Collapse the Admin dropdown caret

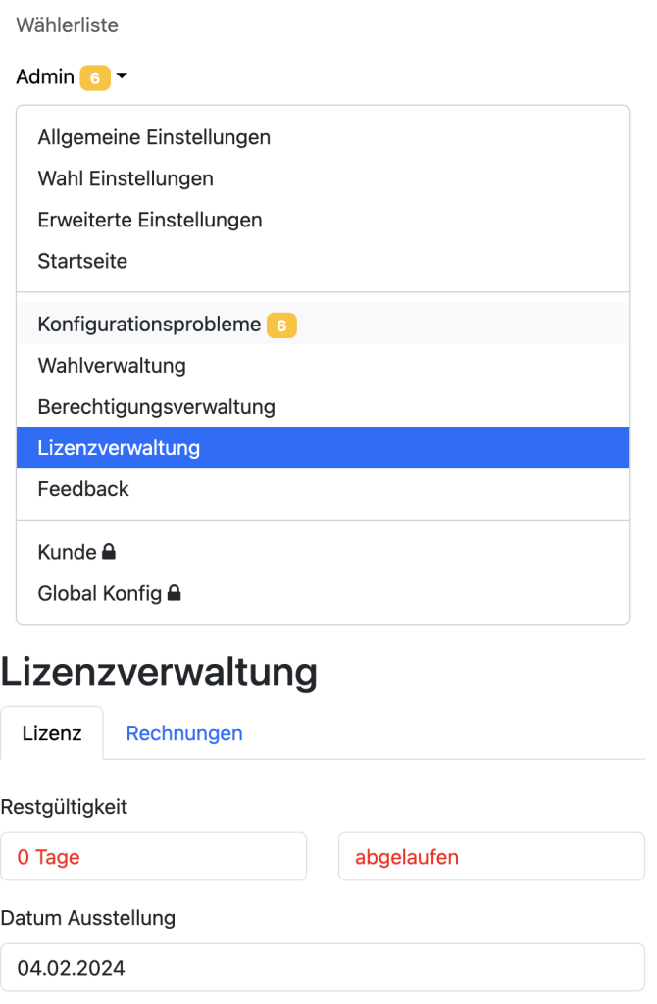pyautogui.click(x=122, y=75)
